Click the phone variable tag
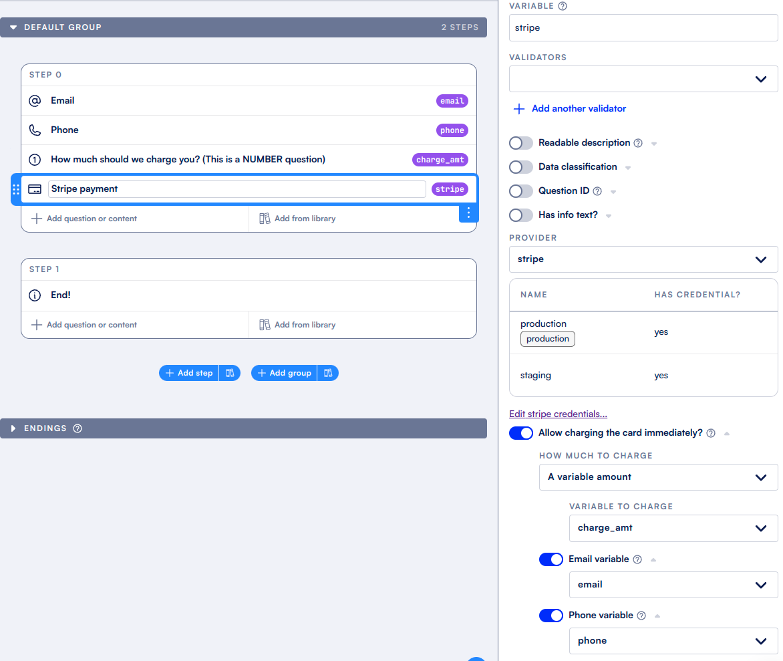 452,130
